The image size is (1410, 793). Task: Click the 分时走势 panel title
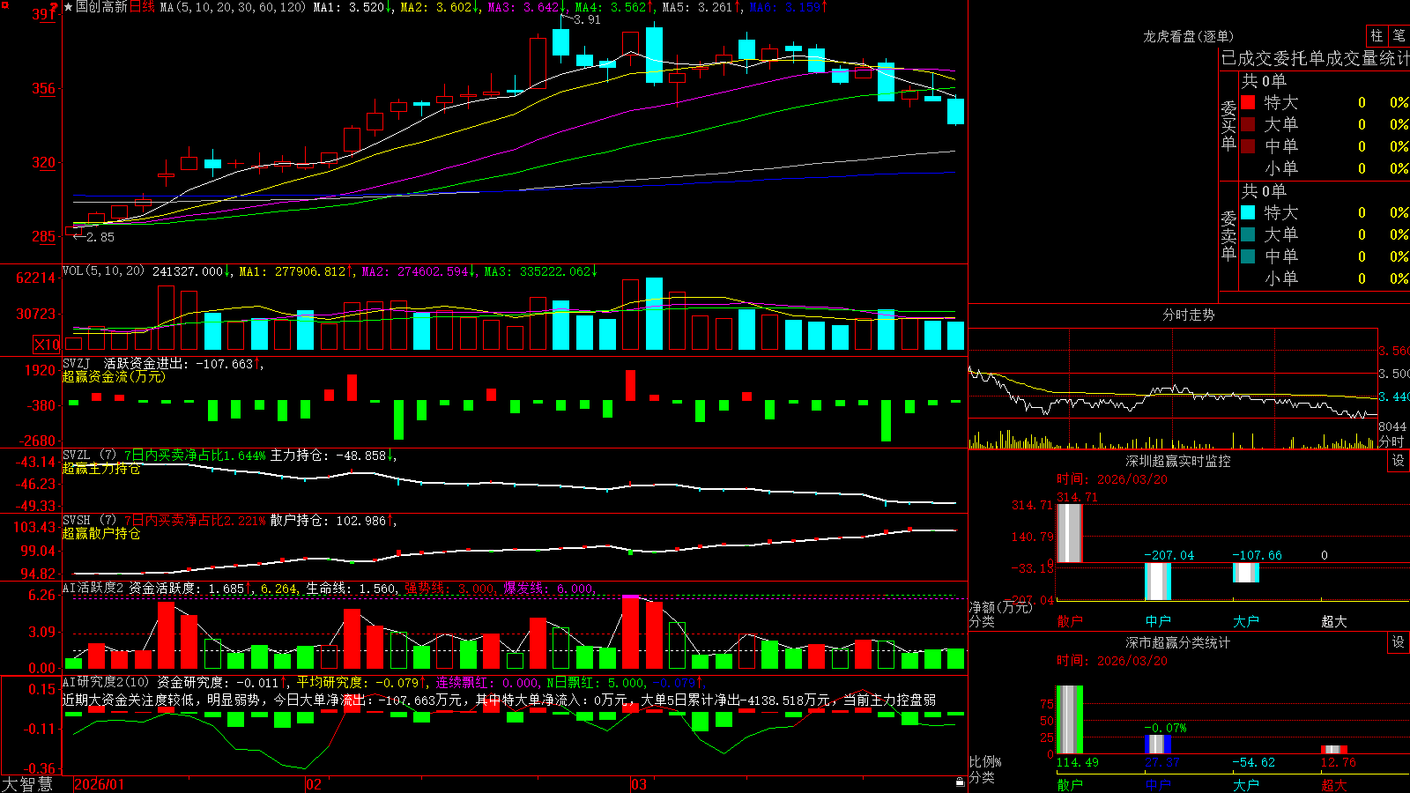coord(1188,315)
